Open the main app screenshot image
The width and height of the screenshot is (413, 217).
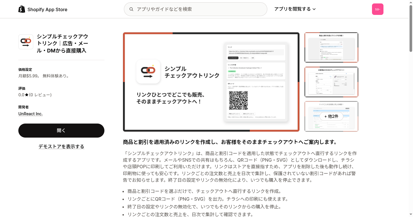pos(211,82)
